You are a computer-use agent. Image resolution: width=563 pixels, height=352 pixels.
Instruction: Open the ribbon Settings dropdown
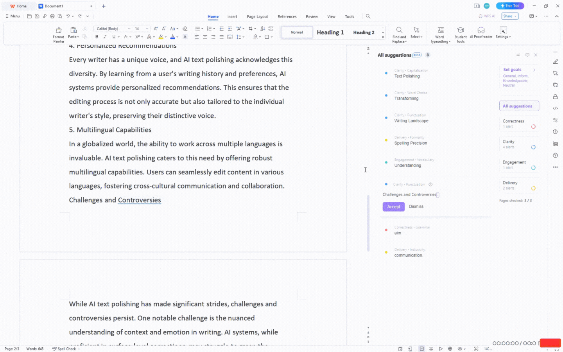[503, 33]
